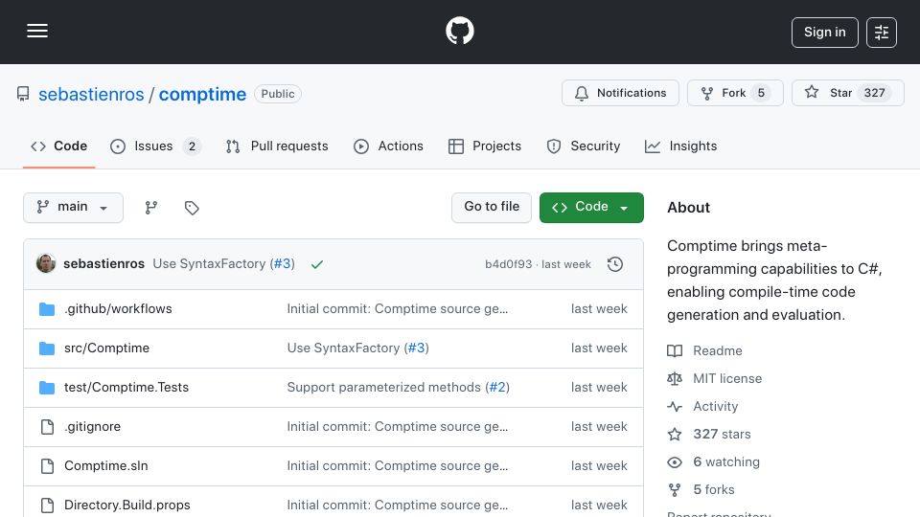Open the Readme link in About
The width and height of the screenshot is (920, 517).
[718, 350]
